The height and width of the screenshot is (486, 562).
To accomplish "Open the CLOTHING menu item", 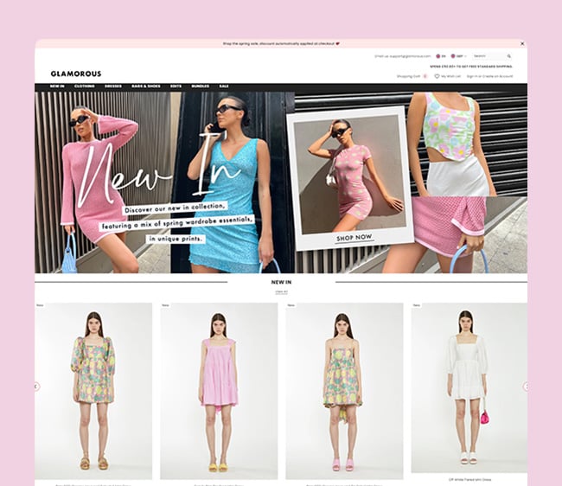I will (x=85, y=86).
